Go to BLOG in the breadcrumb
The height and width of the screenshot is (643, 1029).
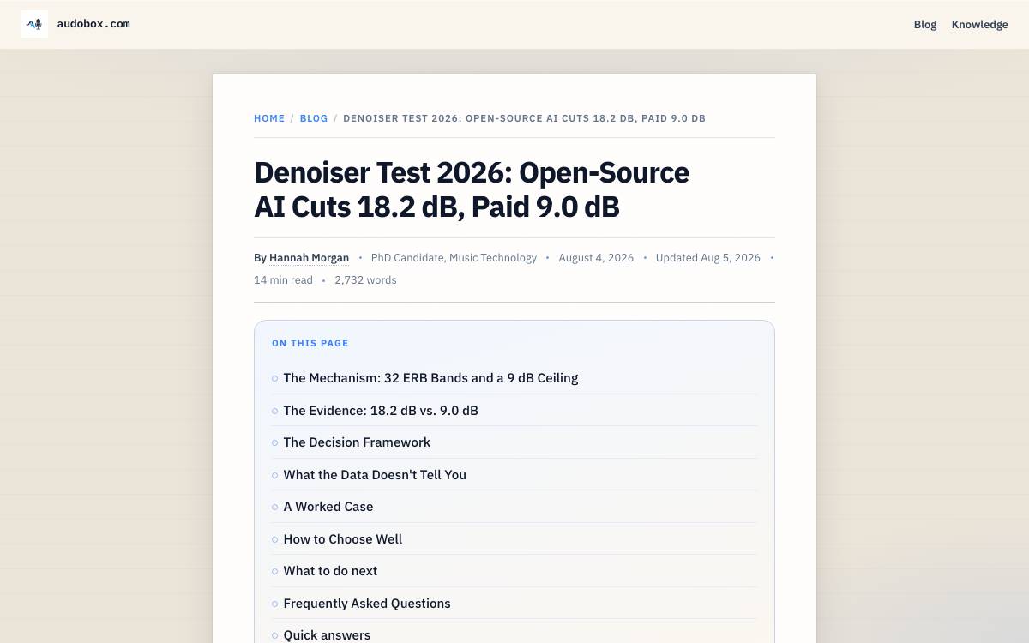click(x=314, y=118)
